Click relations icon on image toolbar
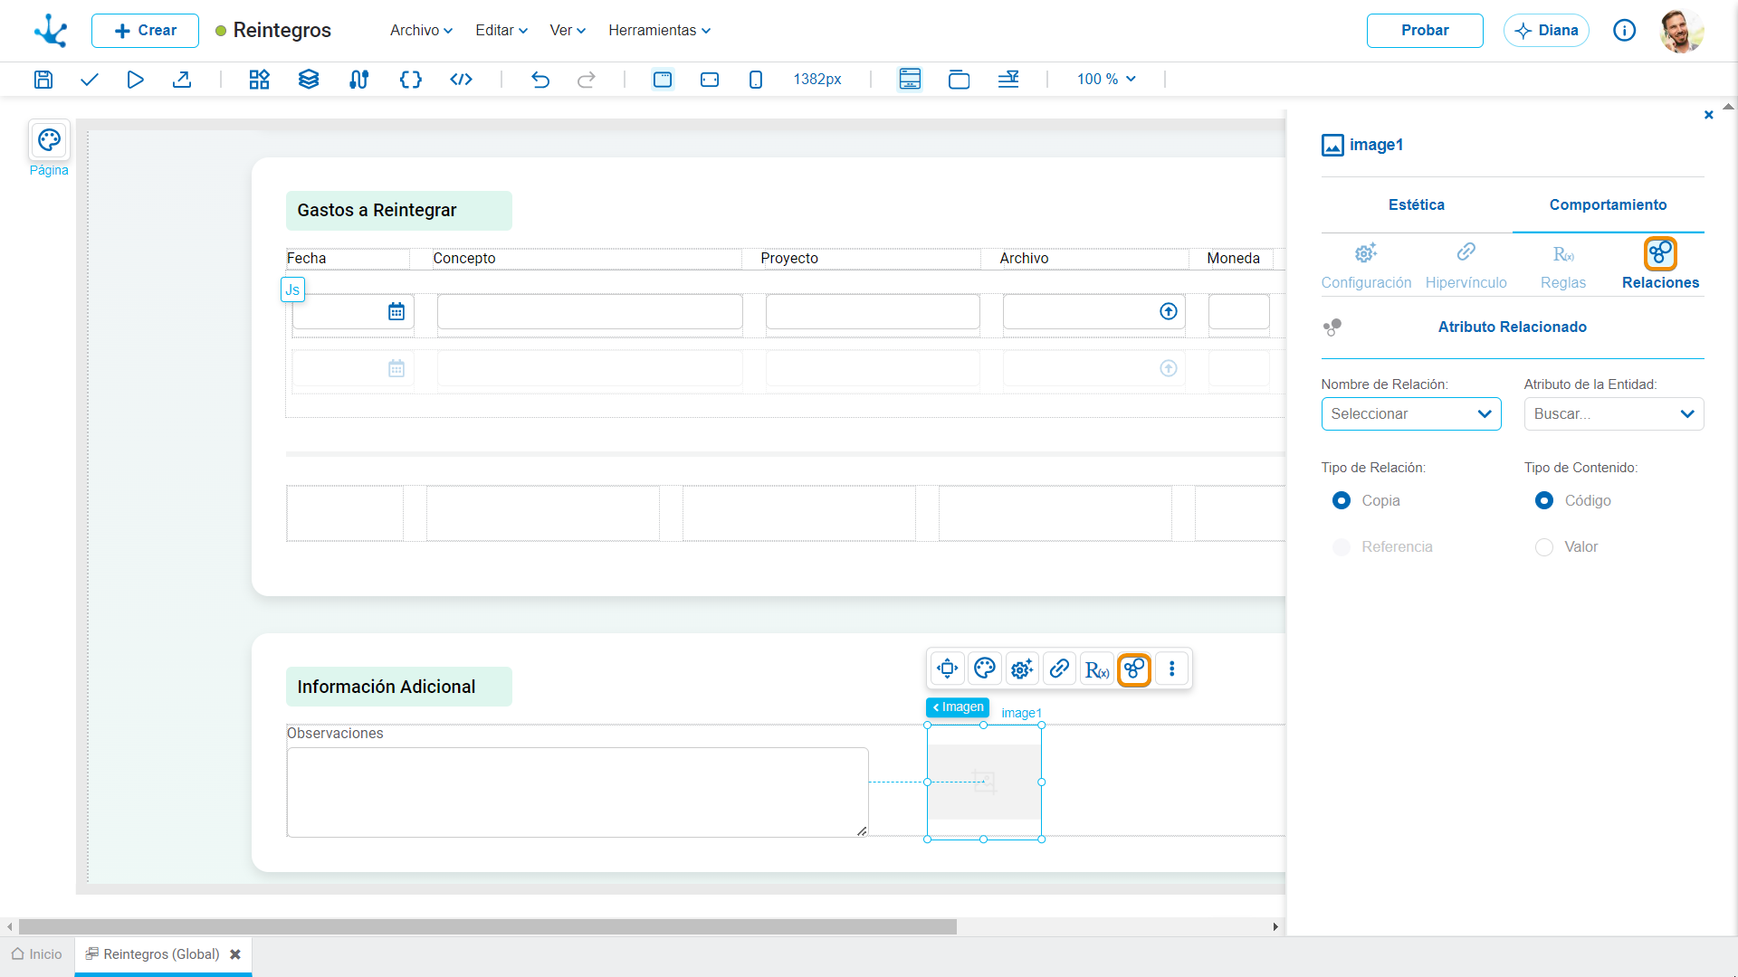1738x977 pixels. pos(1134,669)
